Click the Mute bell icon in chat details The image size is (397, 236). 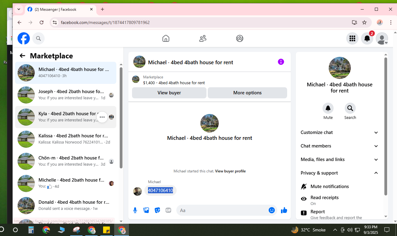click(x=328, y=108)
